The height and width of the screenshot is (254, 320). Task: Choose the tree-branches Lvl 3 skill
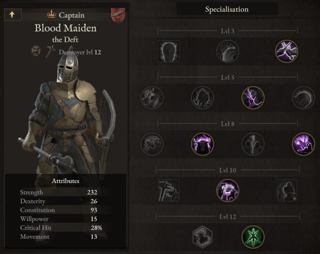click(228, 51)
